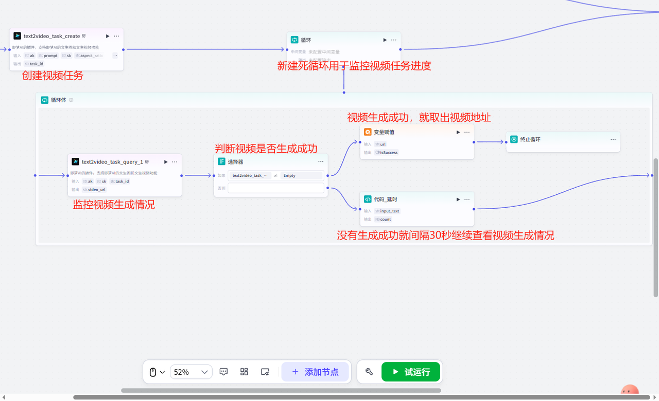Open more options on text2video_task_create node
The width and height of the screenshot is (659, 401).
[x=116, y=36]
